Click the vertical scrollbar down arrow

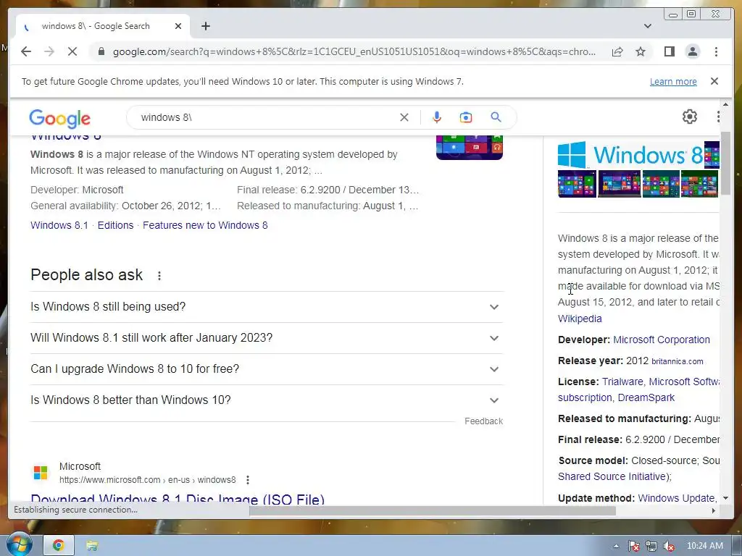[x=725, y=498]
